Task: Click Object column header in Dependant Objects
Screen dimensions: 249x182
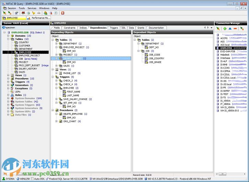Action: [x=173, y=36]
